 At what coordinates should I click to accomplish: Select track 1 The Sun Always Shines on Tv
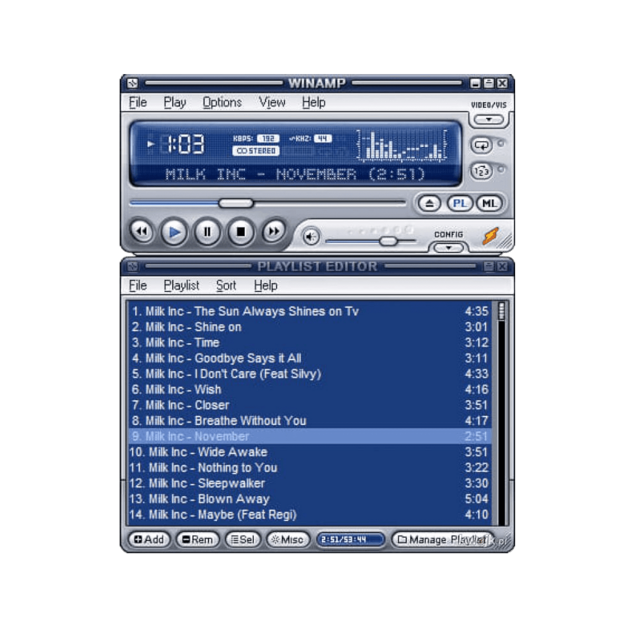click(310, 312)
